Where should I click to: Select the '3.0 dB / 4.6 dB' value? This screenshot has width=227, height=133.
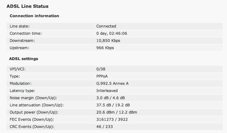(x=110, y=98)
